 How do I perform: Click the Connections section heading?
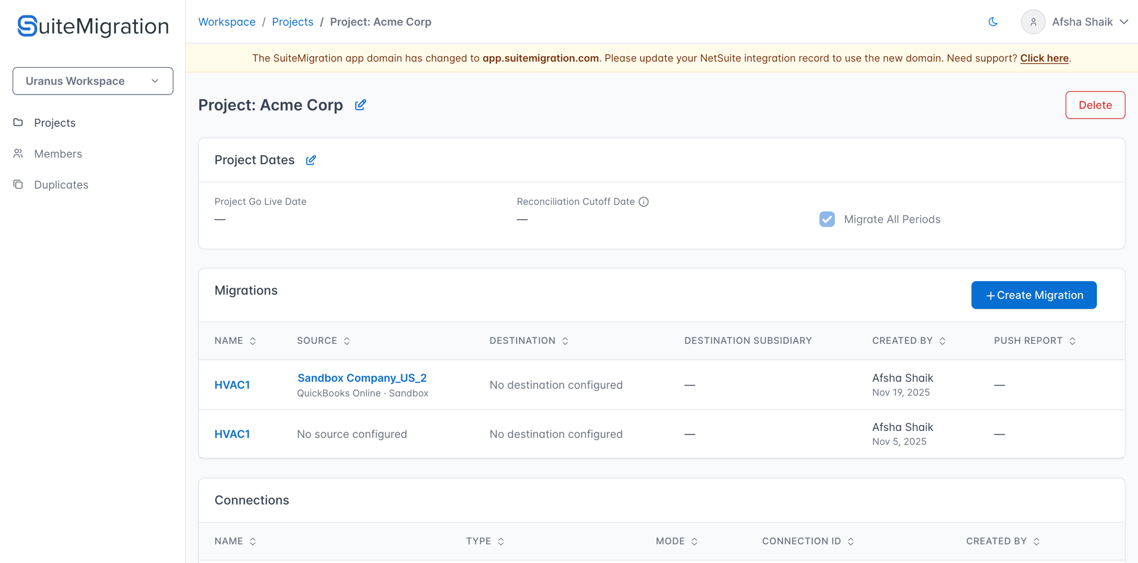click(x=251, y=500)
